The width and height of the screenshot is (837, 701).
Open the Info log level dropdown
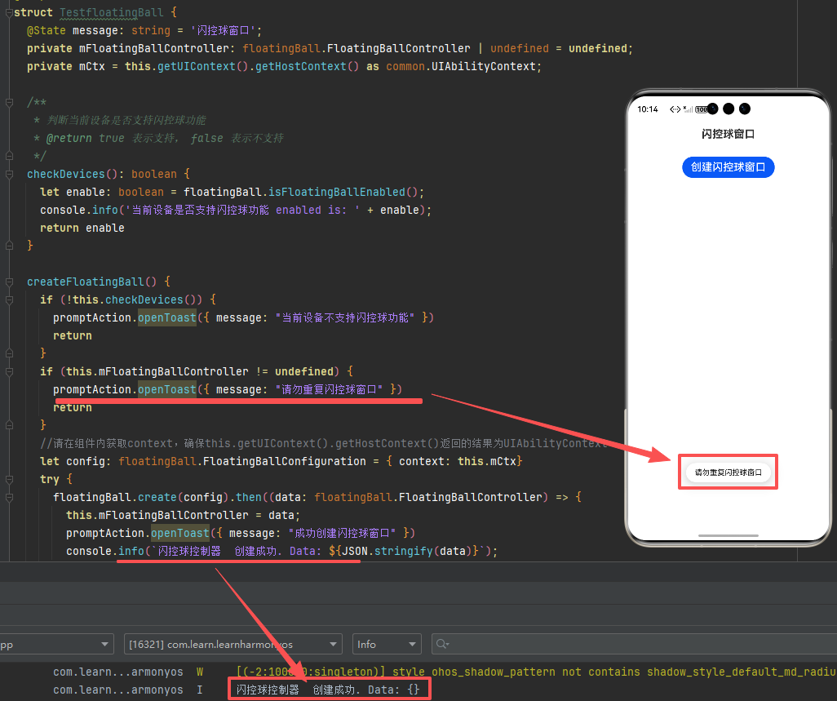click(x=387, y=644)
